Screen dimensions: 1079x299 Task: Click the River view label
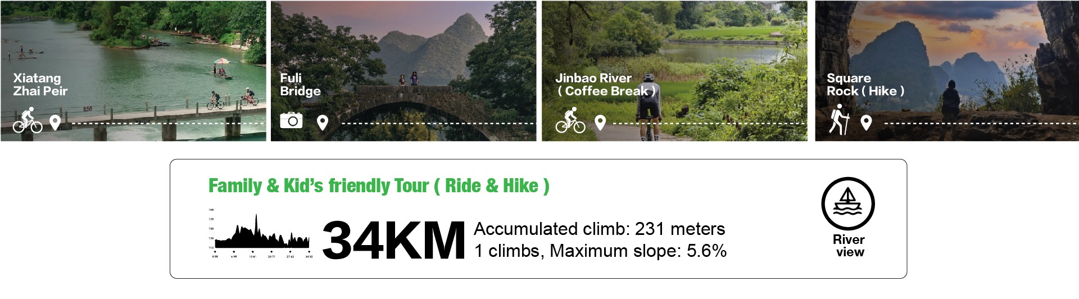tap(849, 246)
